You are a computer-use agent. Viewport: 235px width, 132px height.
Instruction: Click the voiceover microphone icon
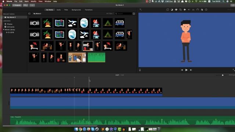click(140, 70)
